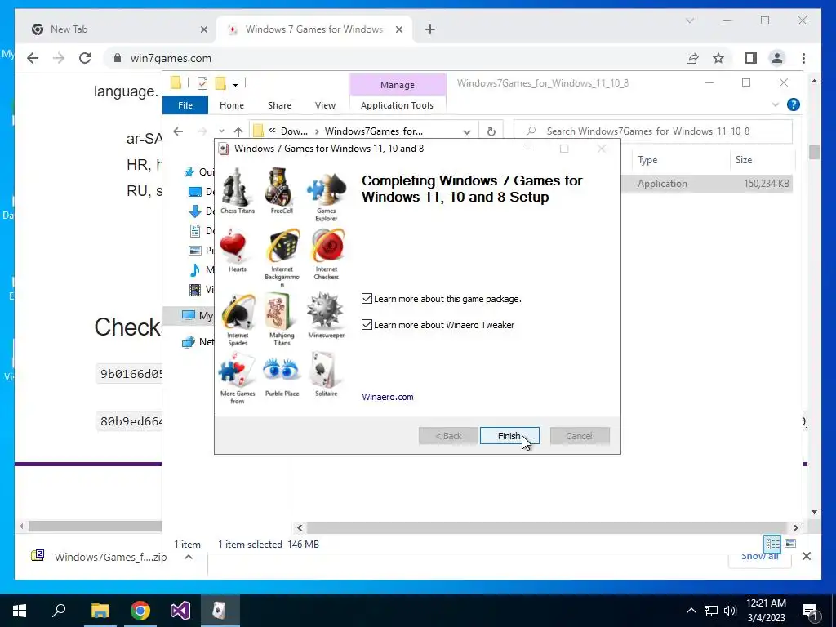836x627 pixels.
Task: Open the Share ribbon tab
Action: pos(279,105)
